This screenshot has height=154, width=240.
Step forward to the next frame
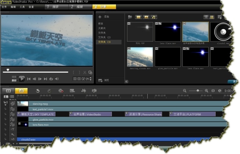point(40,79)
